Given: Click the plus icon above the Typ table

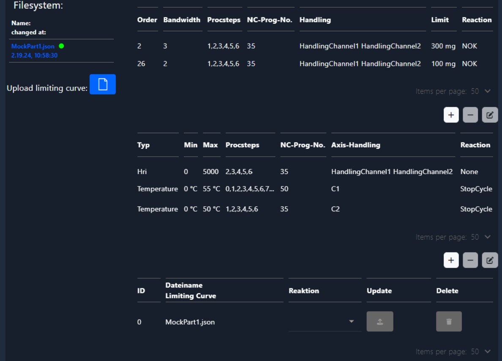Looking at the screenshot, I should click(451, 115).
